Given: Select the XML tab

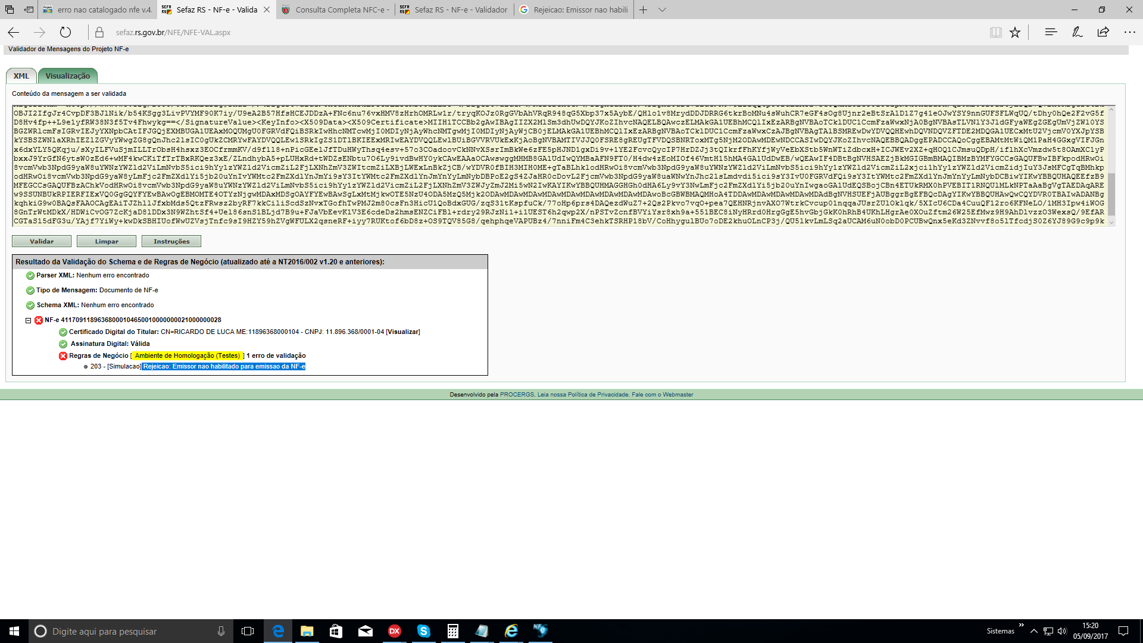Looking at the screenshot, I should pyautogui.click(x=21, y=76).
